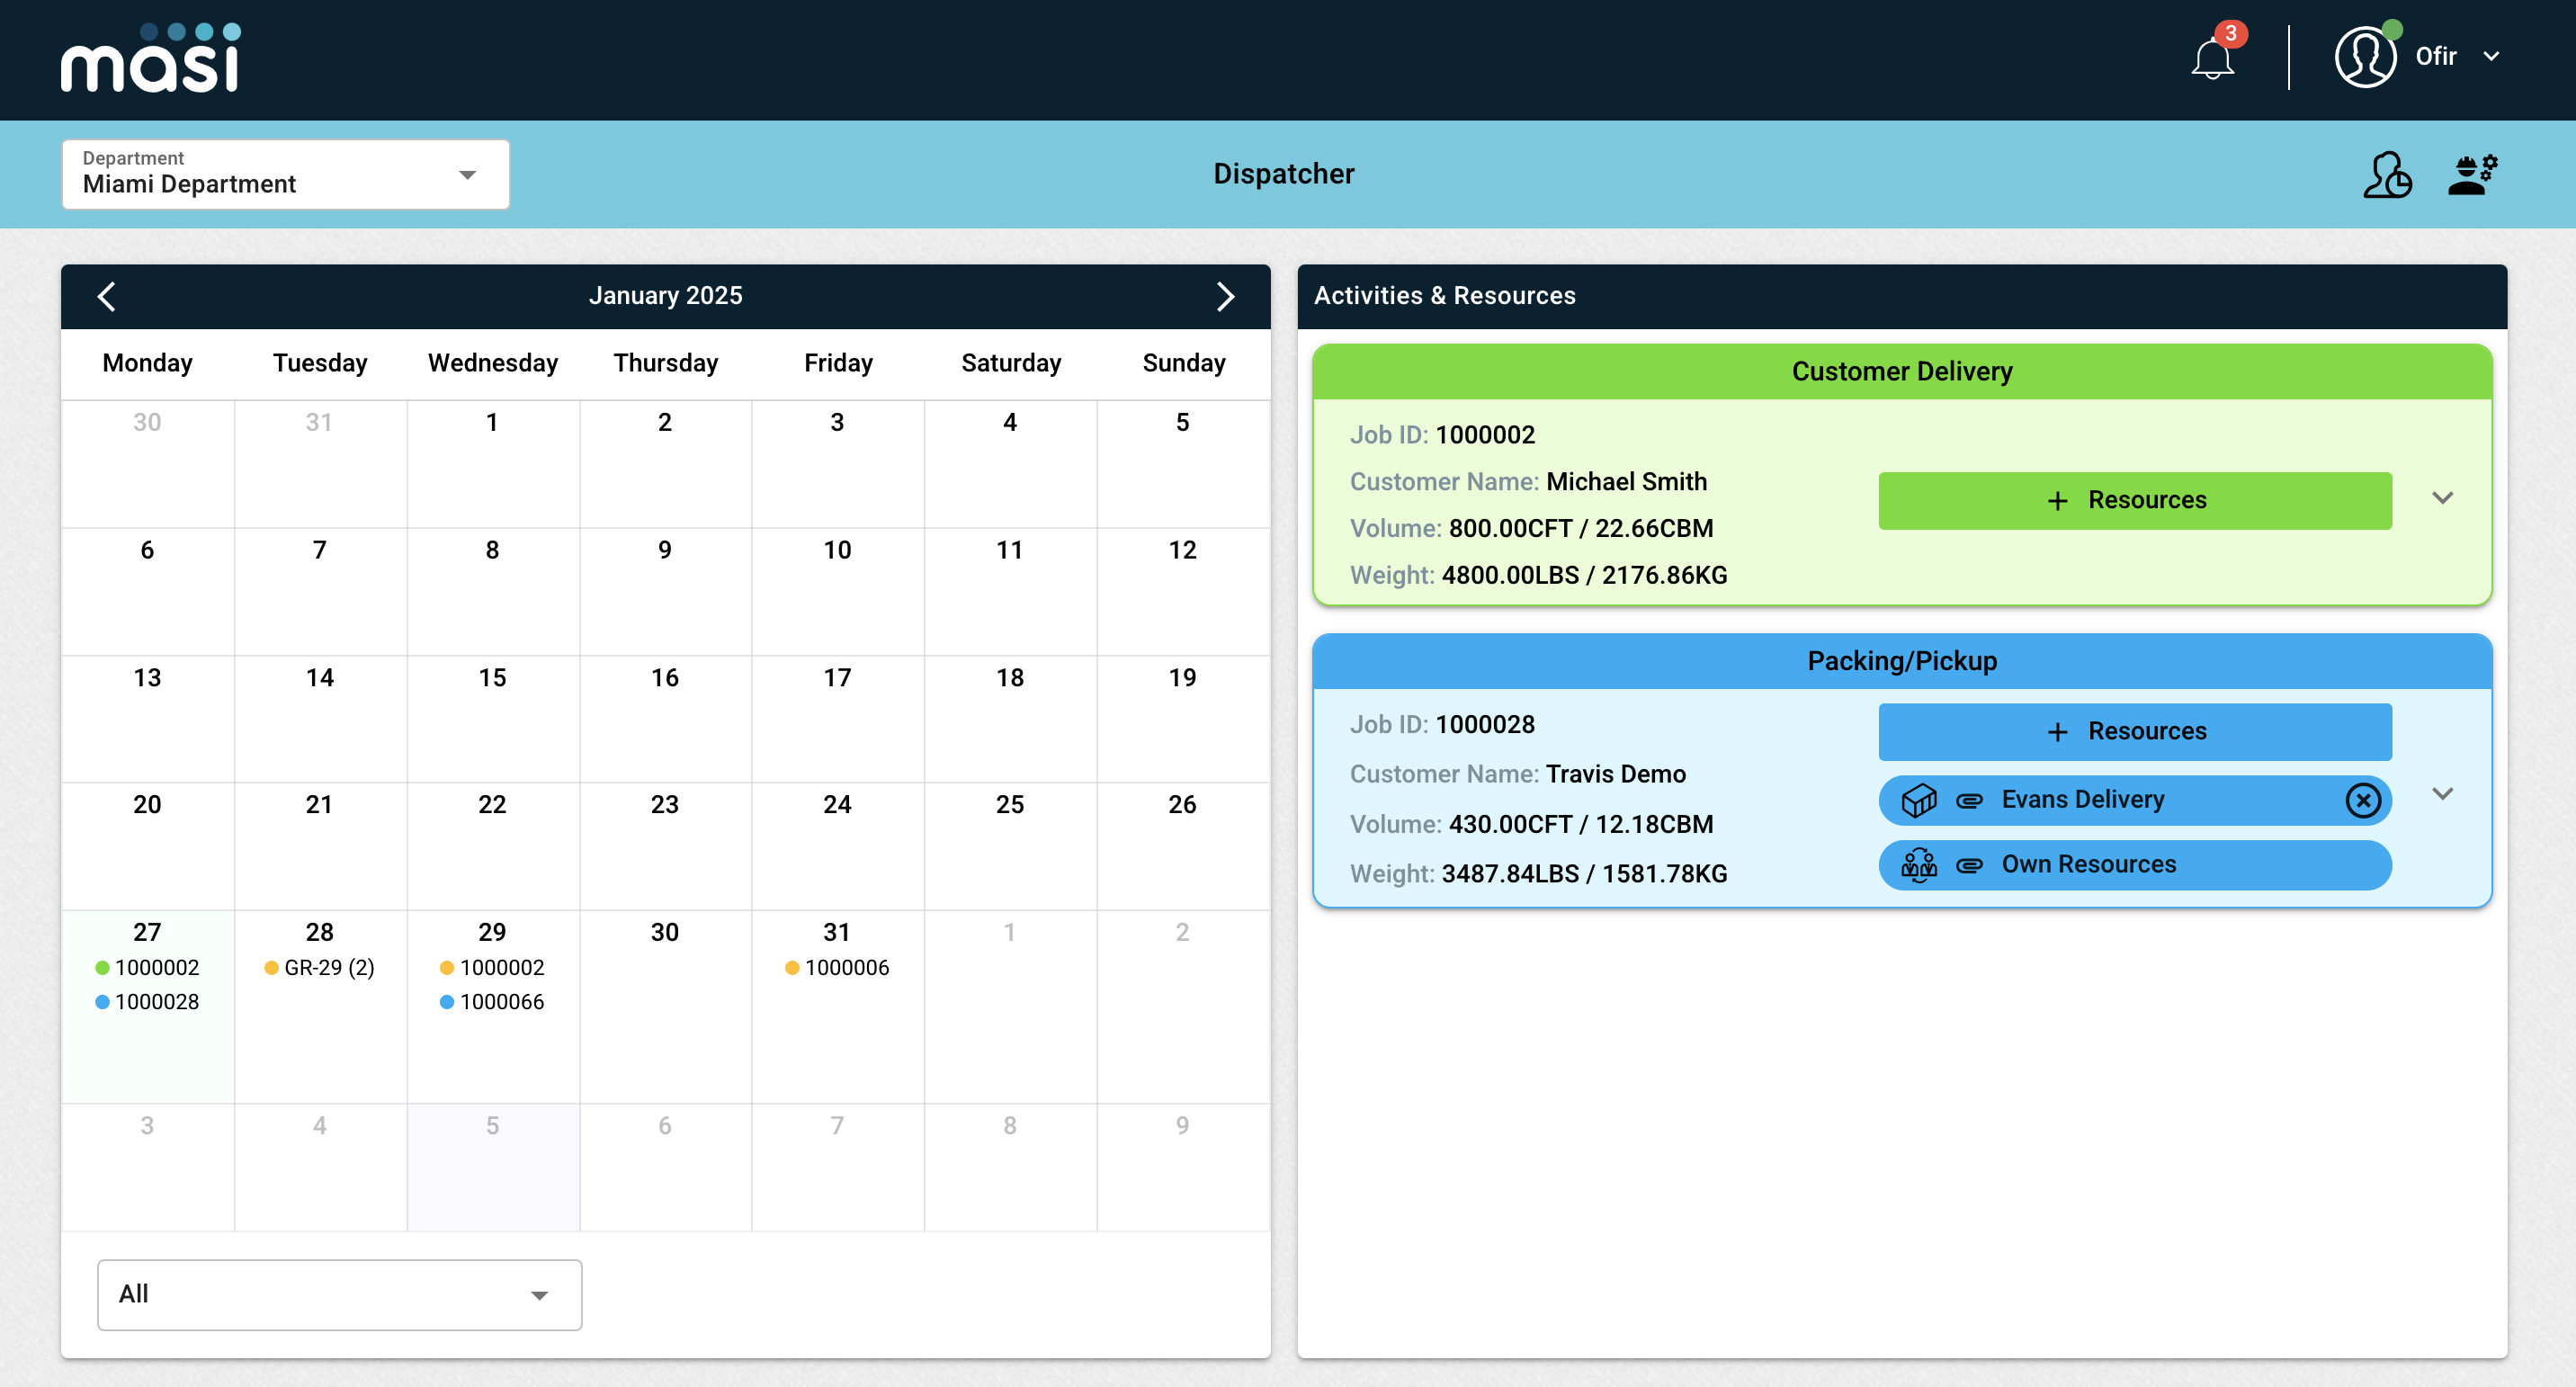2576x1387 pixels.
Task: Open the All filter dropdown
Action: pyautogui.click(x=339, y=1294)
